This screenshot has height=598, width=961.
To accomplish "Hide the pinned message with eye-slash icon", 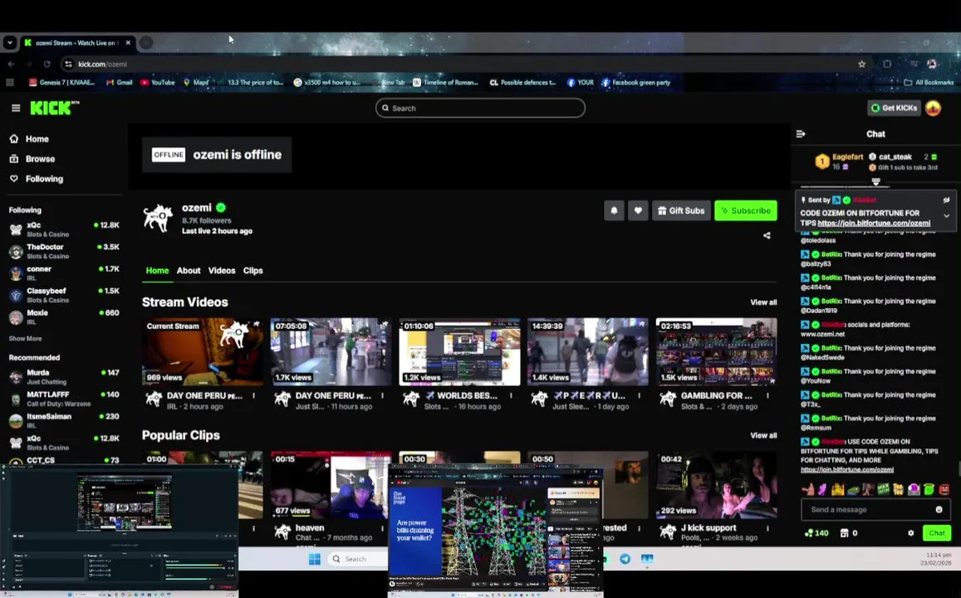I will 946,200.
